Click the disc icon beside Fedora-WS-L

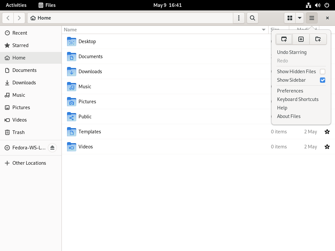(7, 148)
